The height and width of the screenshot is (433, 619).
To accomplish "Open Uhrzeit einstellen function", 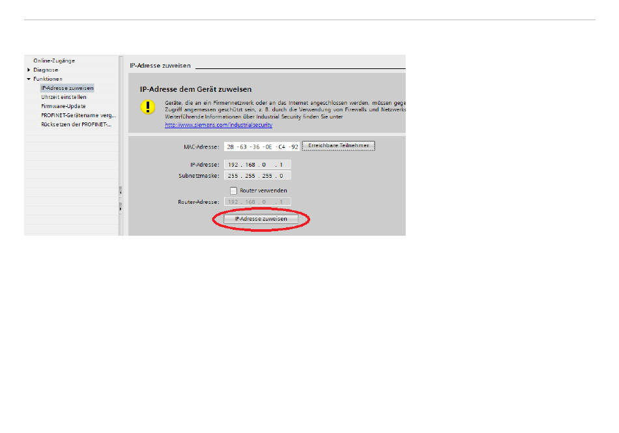I will pyautogui.click(x=64, y=97).
